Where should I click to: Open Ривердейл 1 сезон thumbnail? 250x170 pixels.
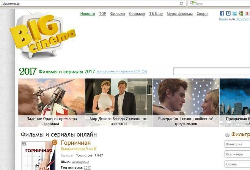(186, 102)
